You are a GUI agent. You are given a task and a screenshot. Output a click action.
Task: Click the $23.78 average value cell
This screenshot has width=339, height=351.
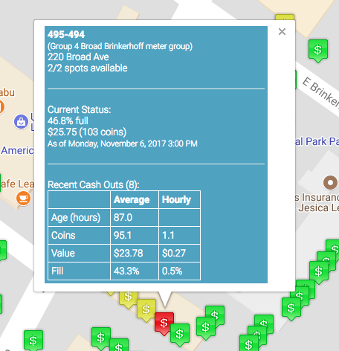point(135,254)
